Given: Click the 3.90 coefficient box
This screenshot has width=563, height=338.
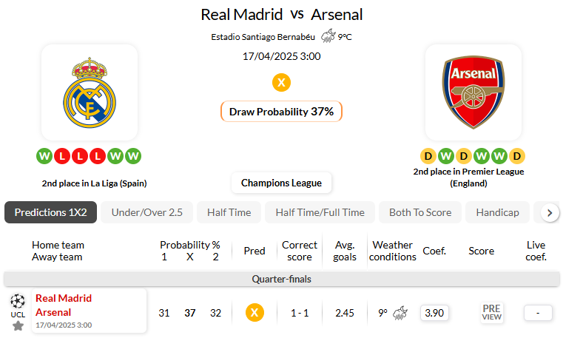Looking at the screenshot, I should (434, 313).
